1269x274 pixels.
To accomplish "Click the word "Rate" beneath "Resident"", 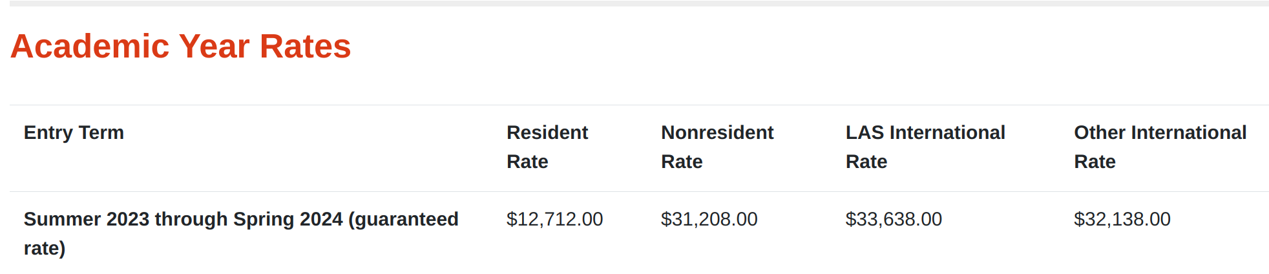I will (527, 162).
